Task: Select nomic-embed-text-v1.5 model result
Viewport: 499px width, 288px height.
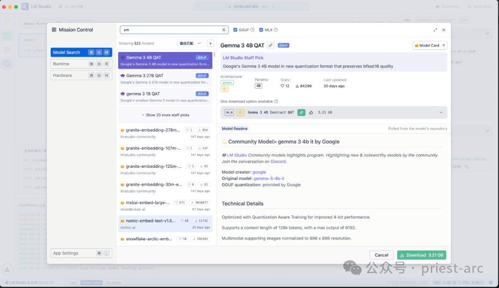Action: tap(165, 224)
